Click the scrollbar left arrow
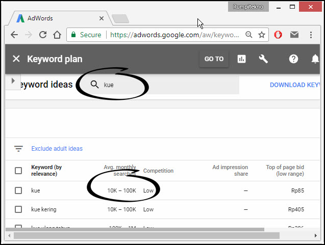The width and height of the screenshot is (325, 245). pos(9,235)
